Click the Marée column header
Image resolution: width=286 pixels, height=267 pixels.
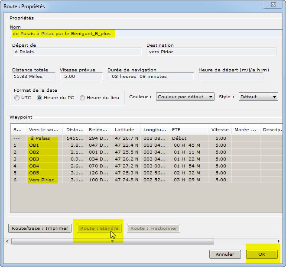246,130
